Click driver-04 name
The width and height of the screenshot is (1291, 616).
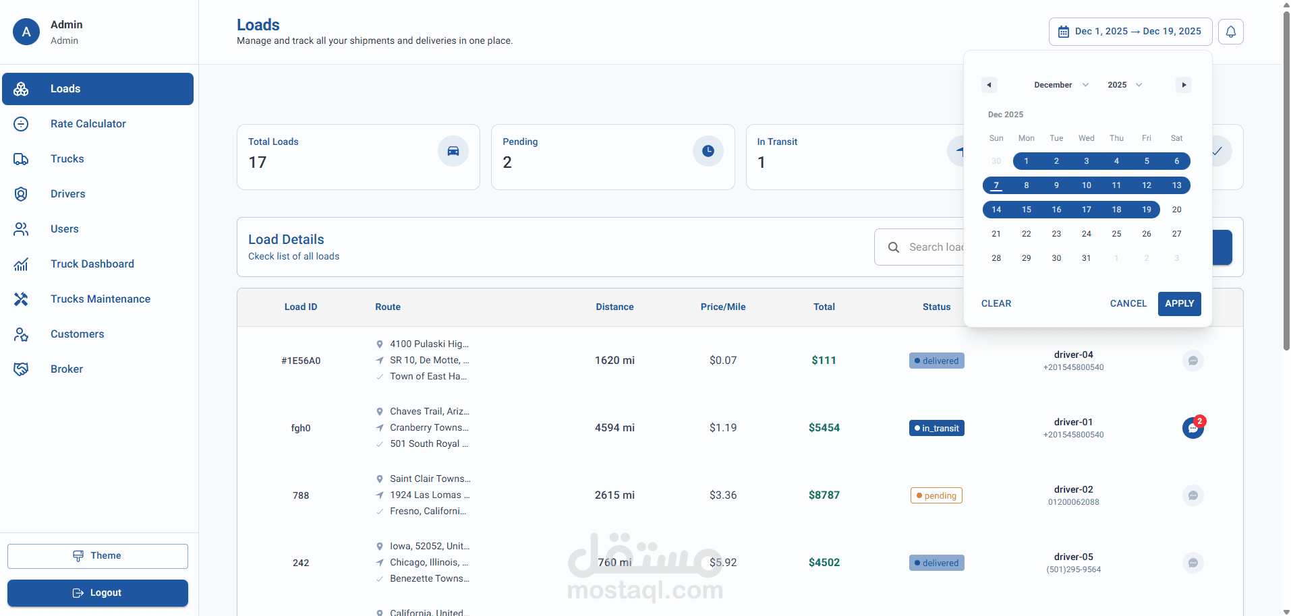pyautogui.click(x=1074, y=355)
